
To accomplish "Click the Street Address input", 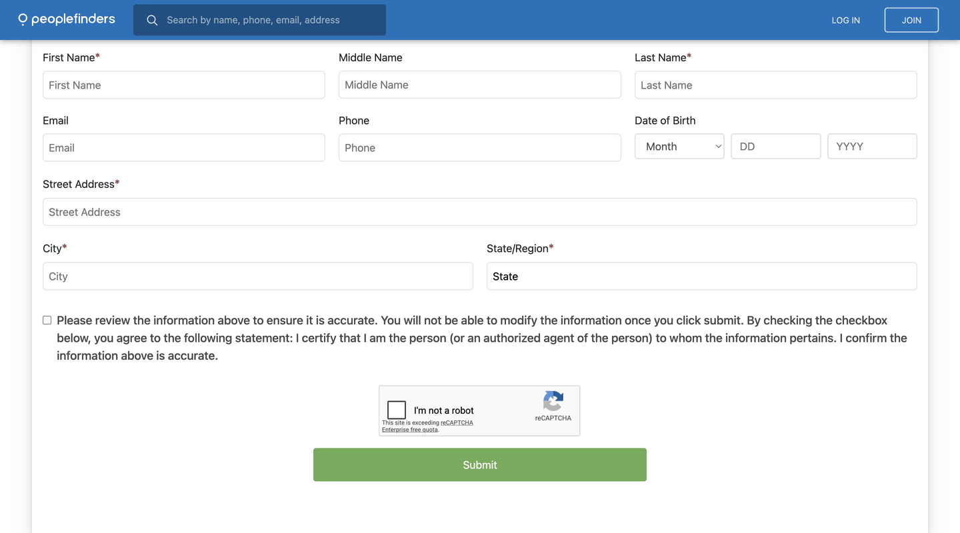I will [x=480, y=212].
